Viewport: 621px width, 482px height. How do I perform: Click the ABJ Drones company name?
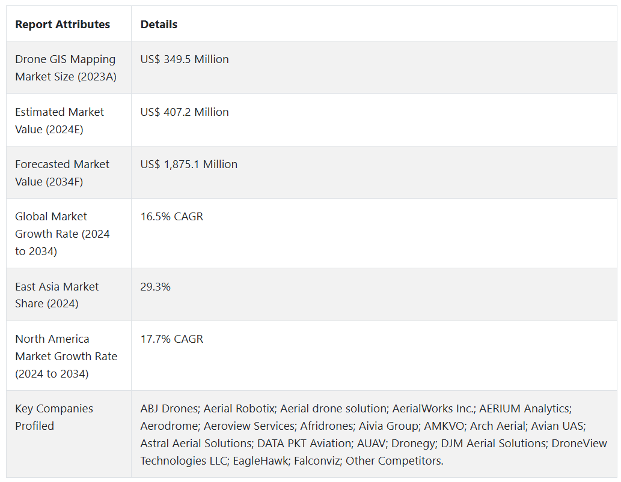pyautogui.click(x=169, y=408)
